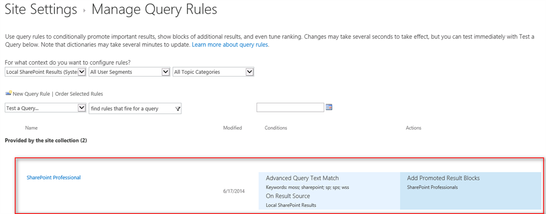546x214 pixels.
Task: Click Order Selected Rules
Action: [79, 94]
